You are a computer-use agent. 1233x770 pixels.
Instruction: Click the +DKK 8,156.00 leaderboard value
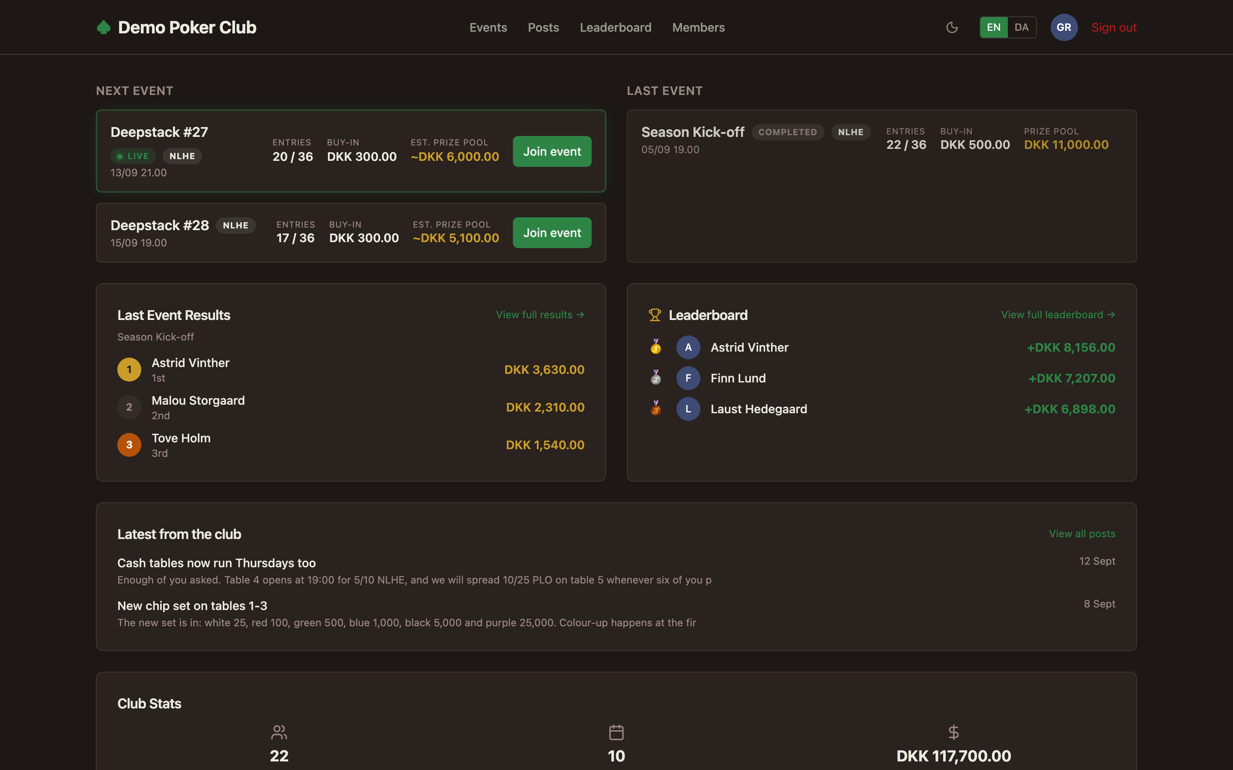point(1071,347)
